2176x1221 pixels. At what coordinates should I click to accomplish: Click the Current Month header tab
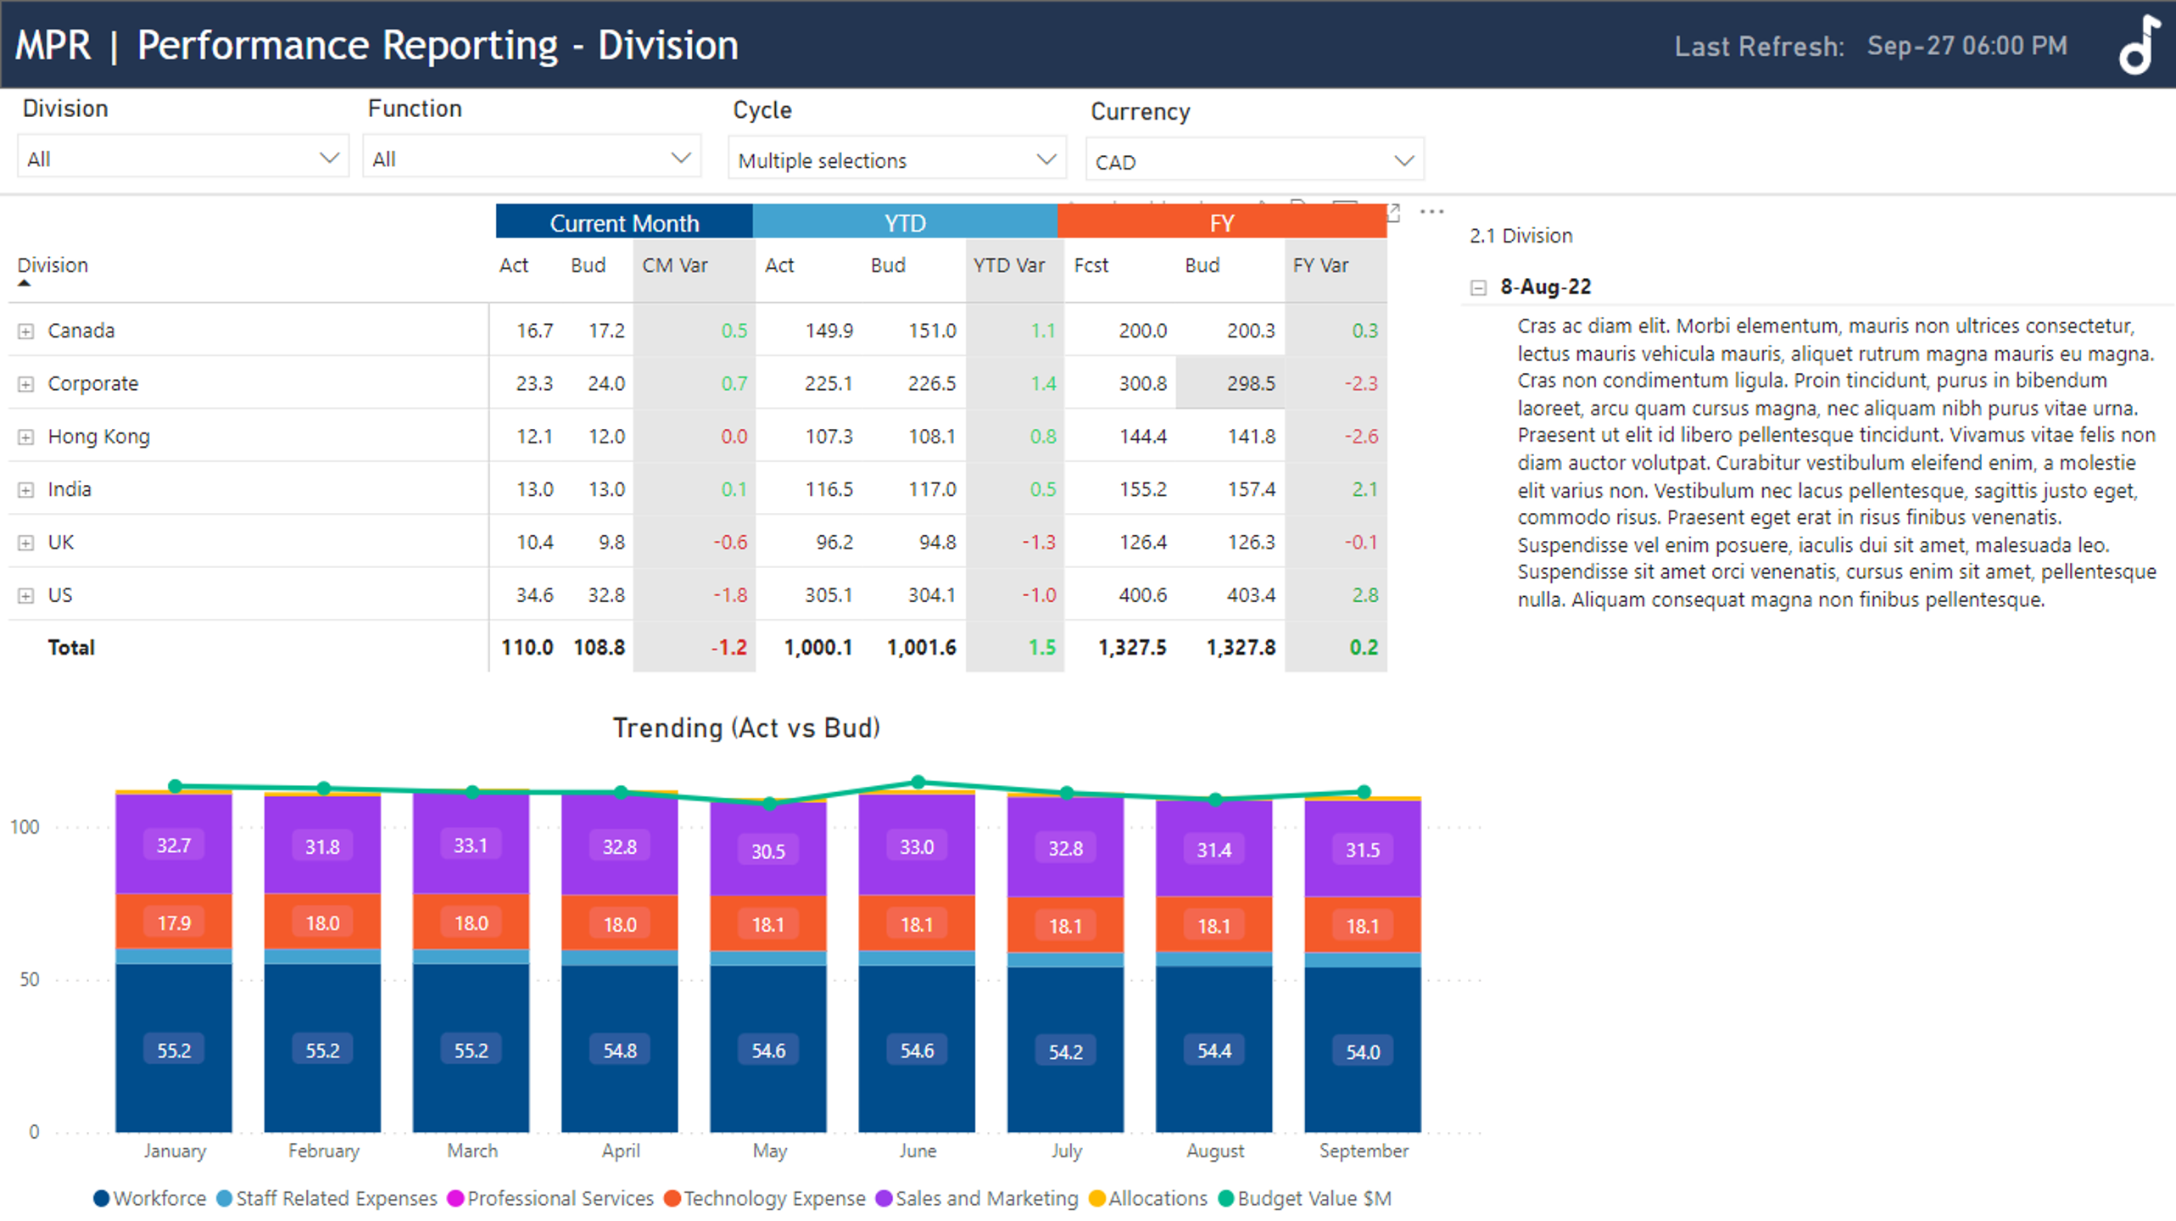624,223
